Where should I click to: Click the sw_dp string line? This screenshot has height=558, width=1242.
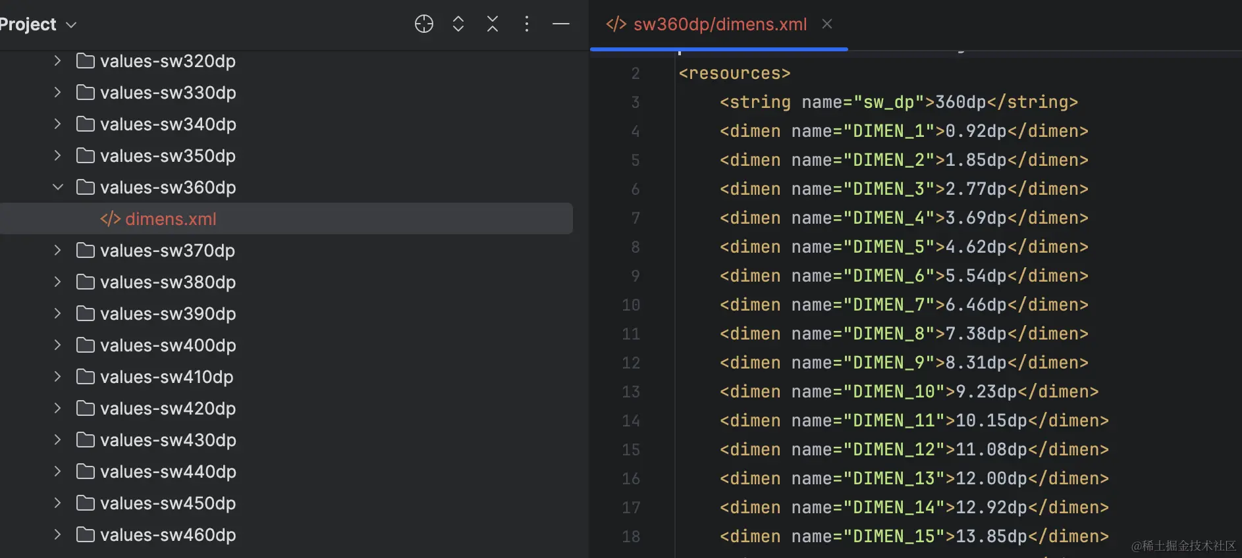coord(899,102)
